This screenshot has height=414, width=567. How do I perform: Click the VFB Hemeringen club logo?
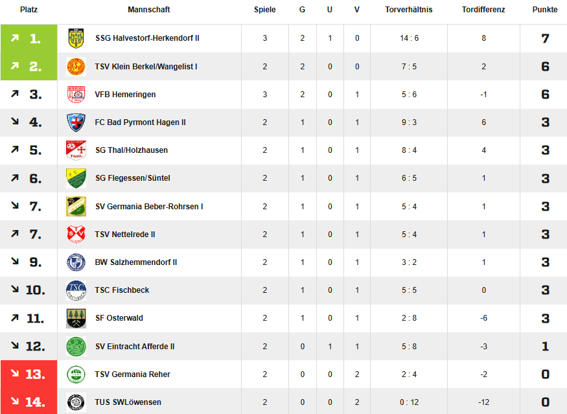[x=76, y=95]
